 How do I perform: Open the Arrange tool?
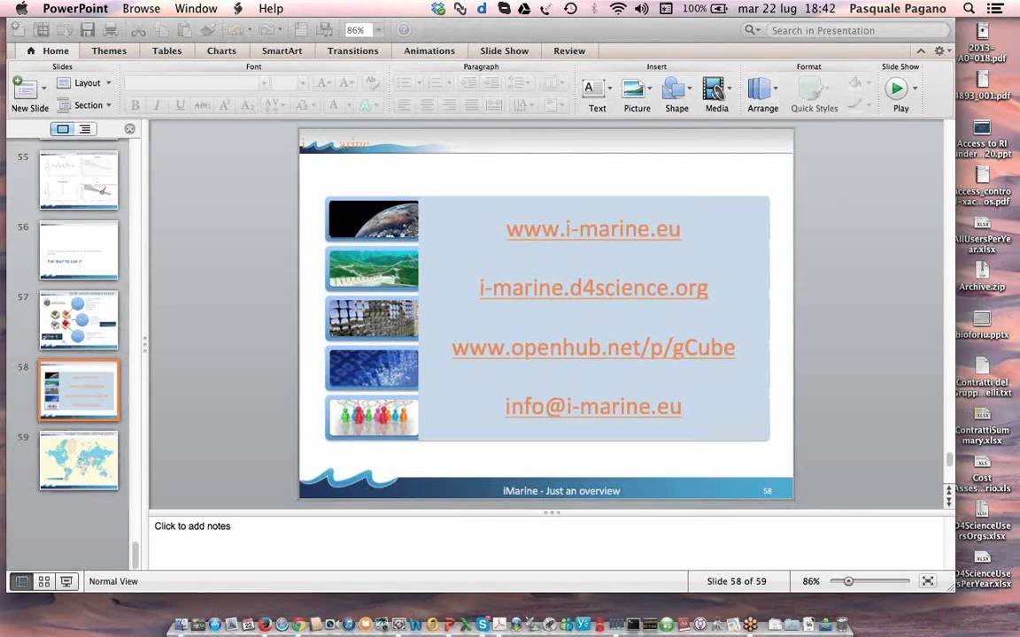point(762,95)
